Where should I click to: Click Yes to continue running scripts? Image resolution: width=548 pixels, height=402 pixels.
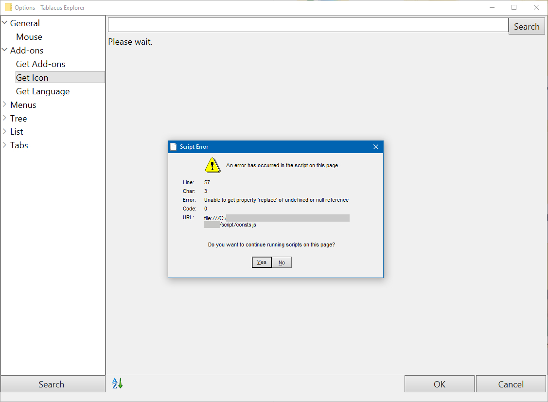pyautogui.click(x=262, y=262)
